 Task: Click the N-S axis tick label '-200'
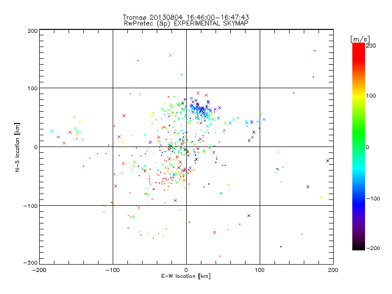[x=30, y=263]
